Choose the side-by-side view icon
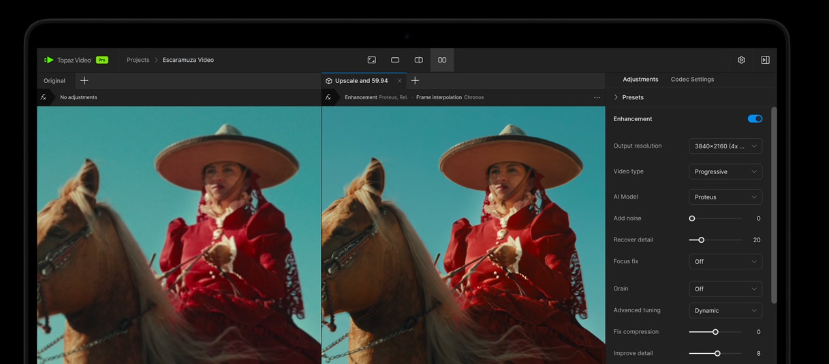Image resolution: width=829 pixels, height=364 pixels. 442,60
